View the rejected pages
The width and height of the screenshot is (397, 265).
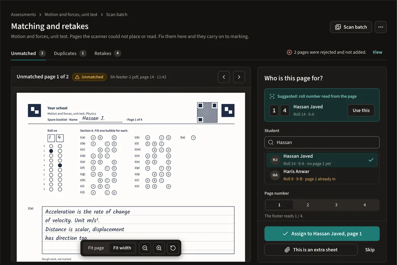(377, 52)
